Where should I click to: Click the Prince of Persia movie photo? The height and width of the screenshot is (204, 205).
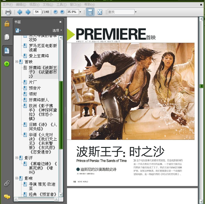coord(133,91)
